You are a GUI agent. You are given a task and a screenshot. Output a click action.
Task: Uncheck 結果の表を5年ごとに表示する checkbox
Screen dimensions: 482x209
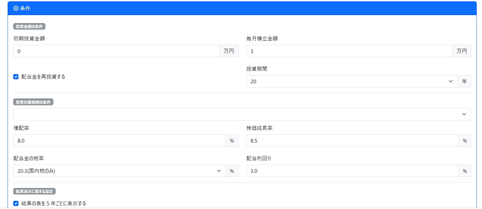click(x=16, y=203)
